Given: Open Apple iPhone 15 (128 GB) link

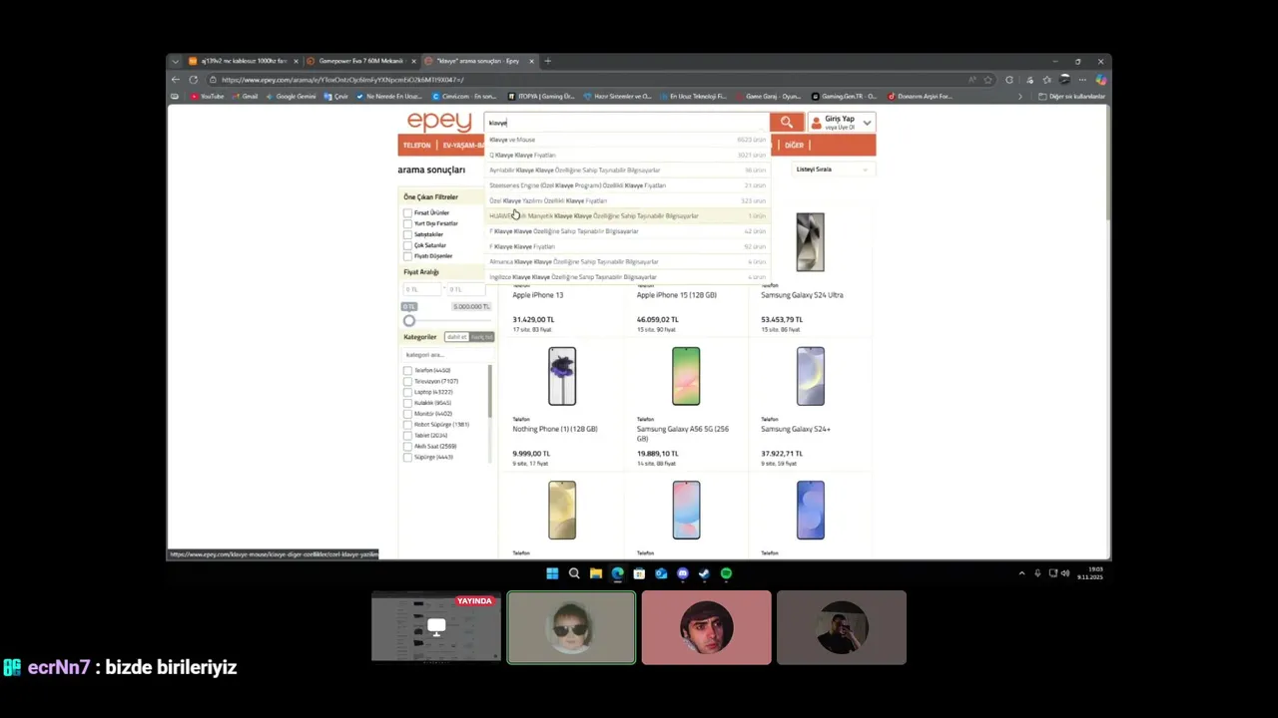Looking at the screenshot, I should click(677, 295).
